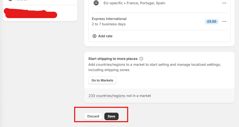Click the plus circle icon beside Add rate
This screenshot has height=127, width=239.
tap(94, 36)
